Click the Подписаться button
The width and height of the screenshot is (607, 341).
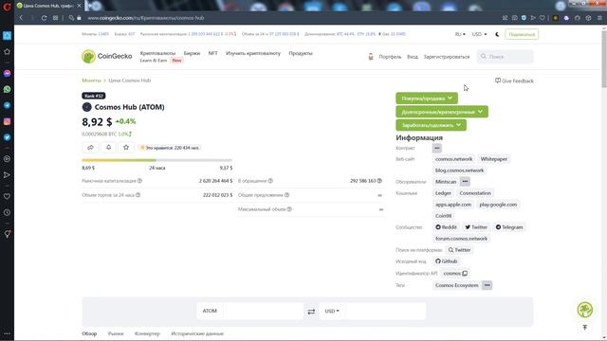[x=522, y=34]
